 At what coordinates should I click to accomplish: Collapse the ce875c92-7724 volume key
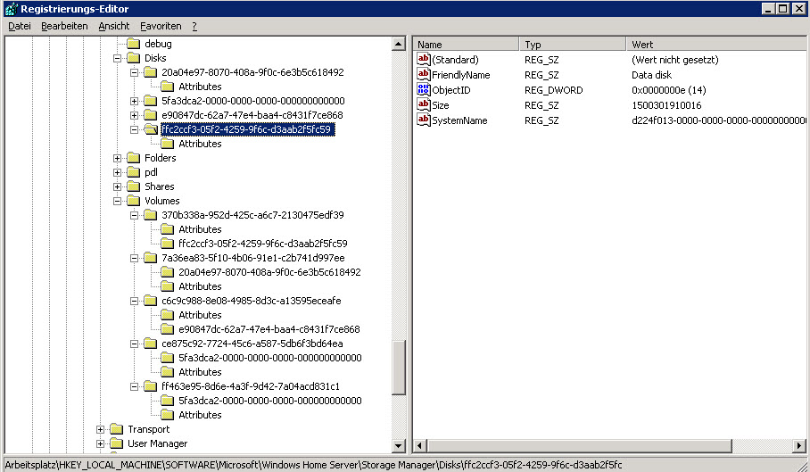[135, 344]
